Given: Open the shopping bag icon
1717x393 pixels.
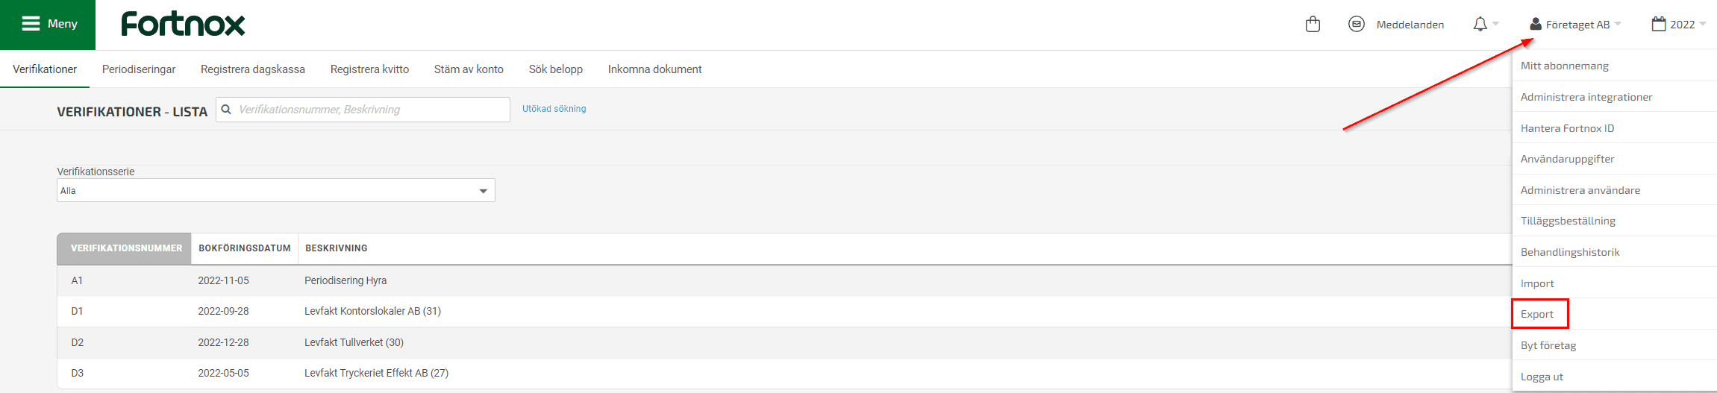Looking at the screenshot, I should click(1313, 25).
